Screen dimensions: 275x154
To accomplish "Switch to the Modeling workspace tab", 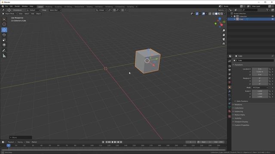I will pos(49,7).
